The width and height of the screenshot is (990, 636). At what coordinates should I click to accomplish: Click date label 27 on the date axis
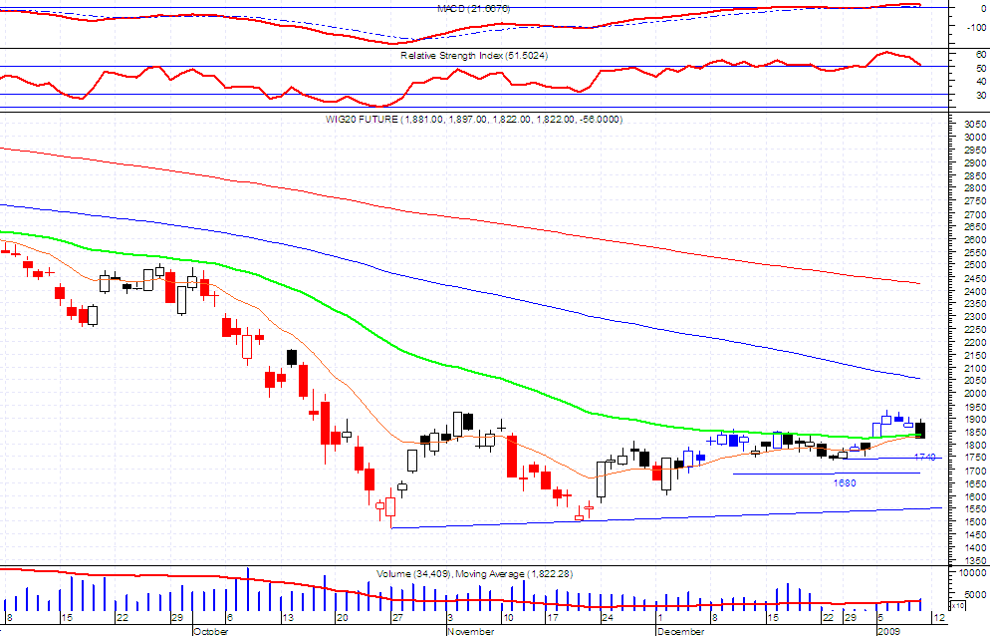(x=397, y=618)
